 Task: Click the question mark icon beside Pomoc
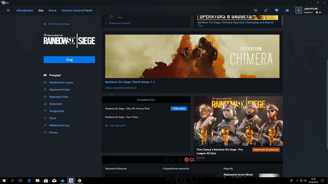coord(45,133)
